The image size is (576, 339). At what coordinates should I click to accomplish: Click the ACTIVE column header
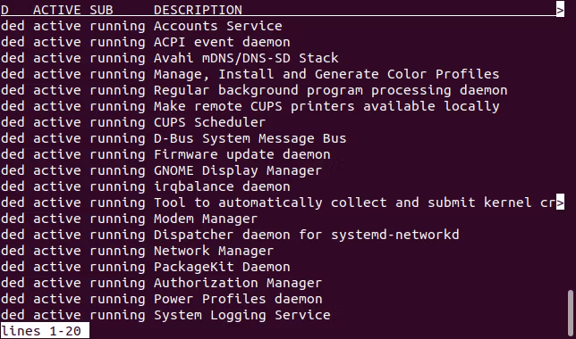click(56, 10)
